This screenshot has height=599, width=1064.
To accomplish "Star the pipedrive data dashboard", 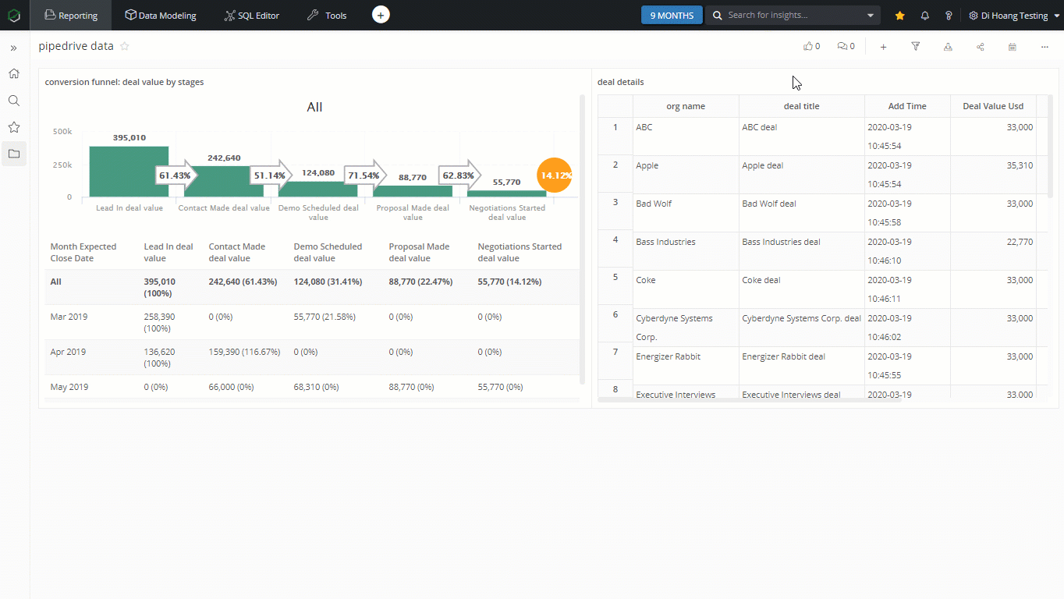I will pos(125,46).
